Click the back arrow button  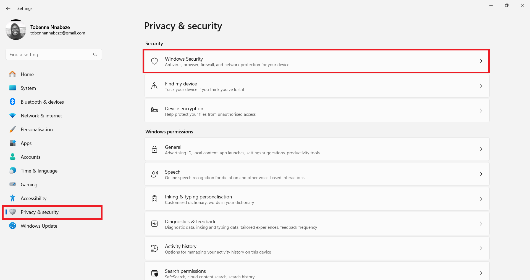tap(8, 9)
